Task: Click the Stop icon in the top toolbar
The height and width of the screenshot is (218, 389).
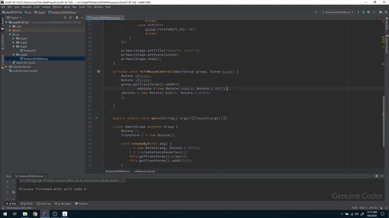Action: (x=374, y=12)
